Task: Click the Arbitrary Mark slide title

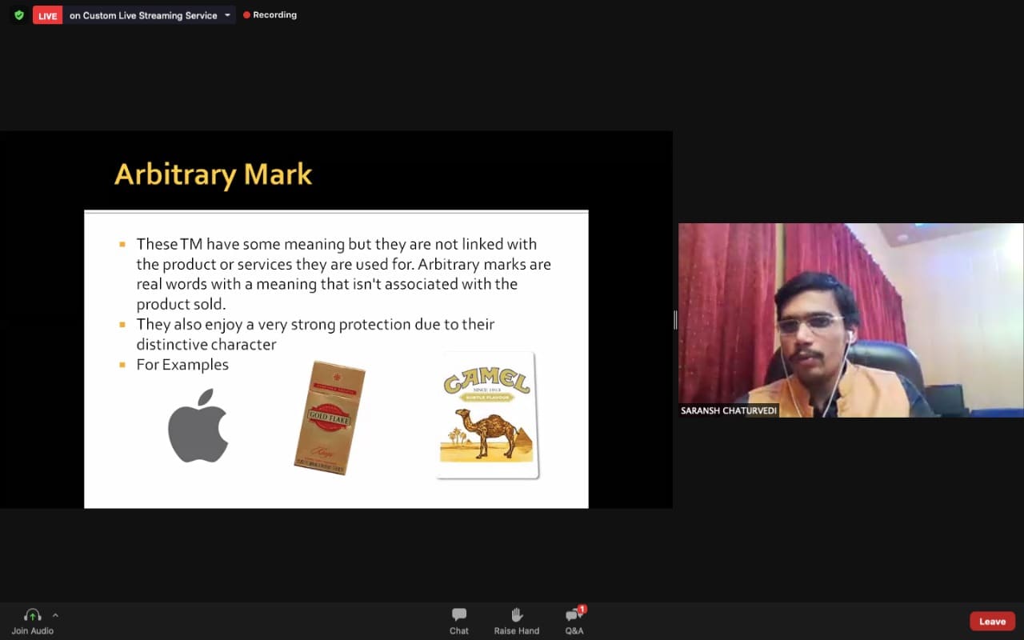Action: click(213, 174)
